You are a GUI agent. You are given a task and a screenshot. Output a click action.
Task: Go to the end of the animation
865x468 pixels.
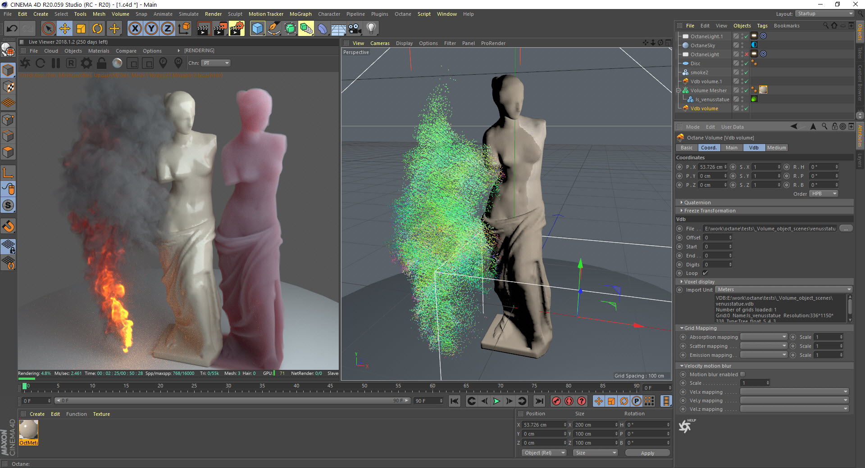click(539, 401)
